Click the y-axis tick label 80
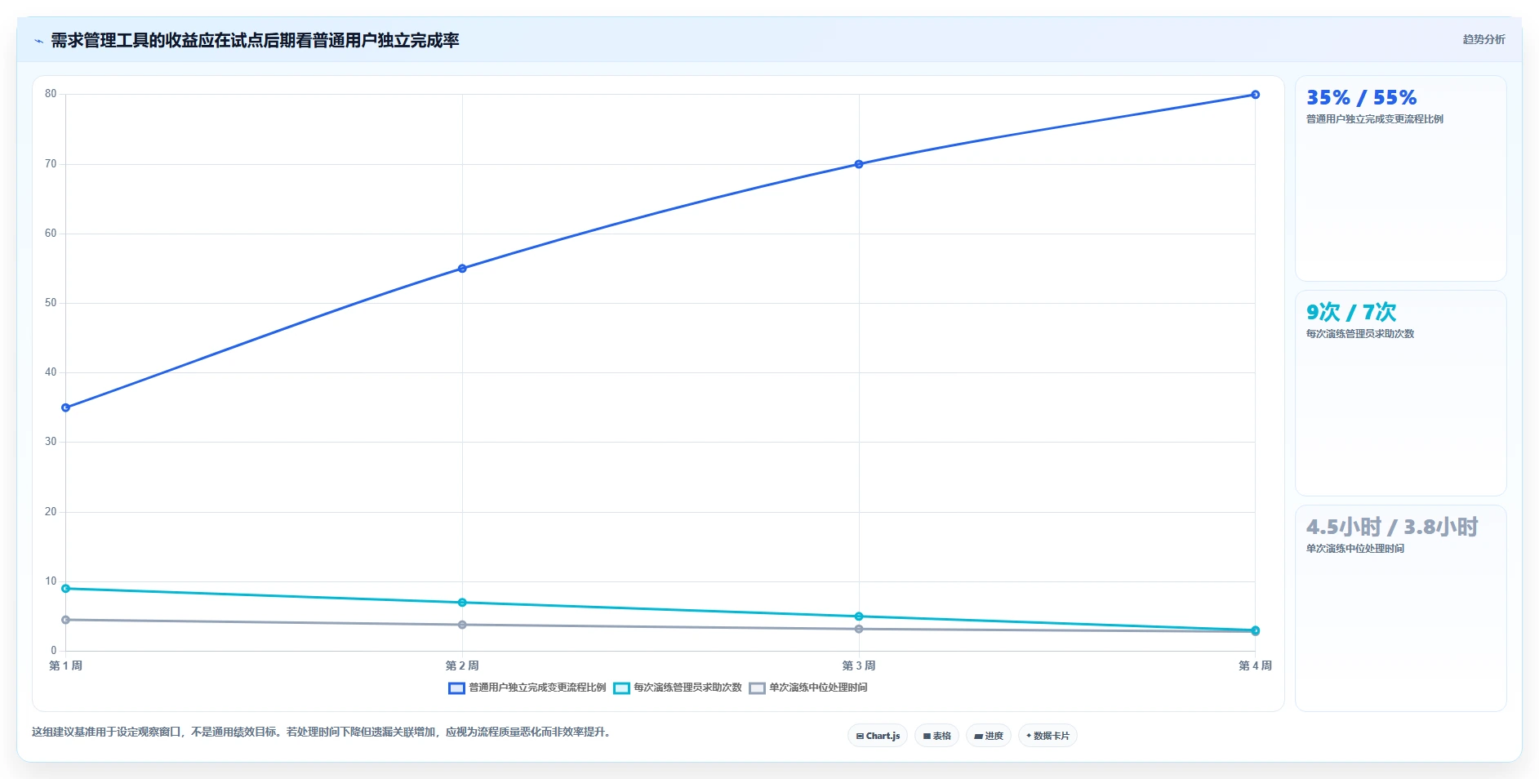Viewport: 1539px width, 779px height. [x=51, y=94]
